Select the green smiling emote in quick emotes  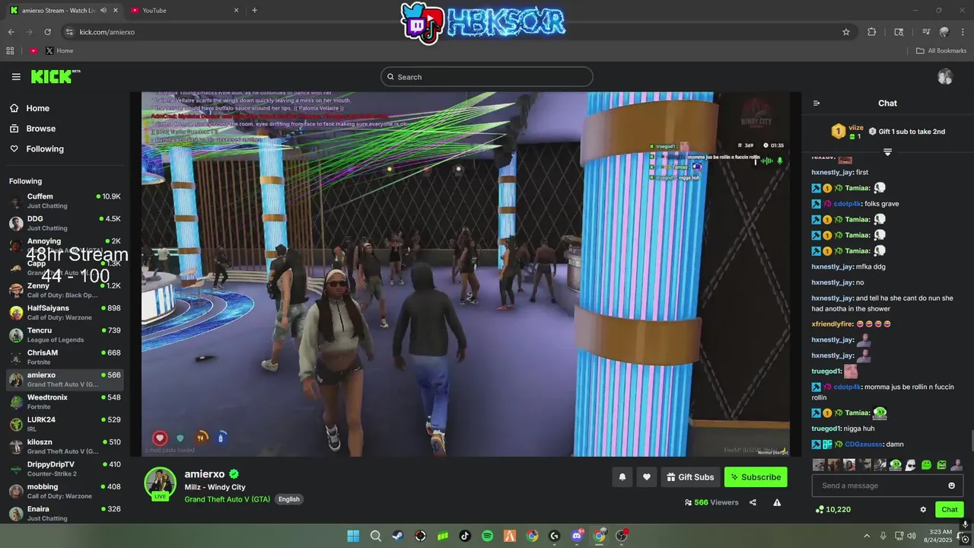pos(926,464)
